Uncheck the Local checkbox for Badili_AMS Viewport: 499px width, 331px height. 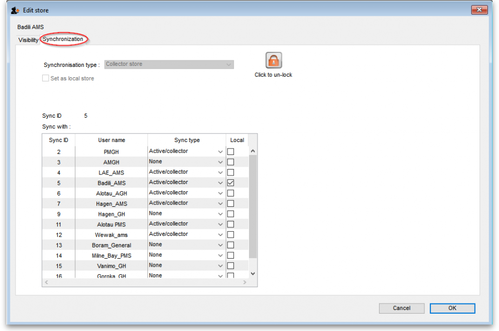click(231, 183)
